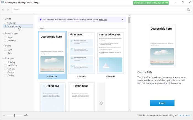
Task: Open the Let us know link
Action: coord(184,115)
